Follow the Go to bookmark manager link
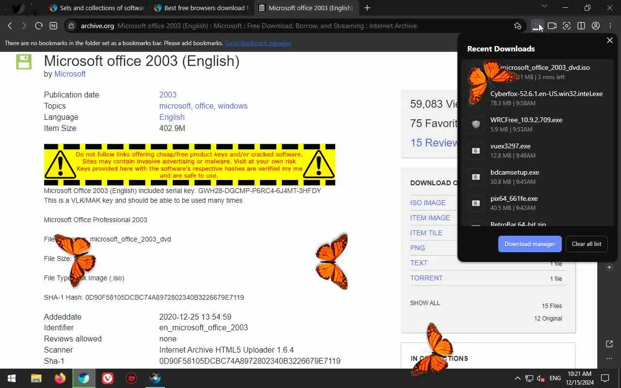The image size is (621, 388). click(258, 43)
